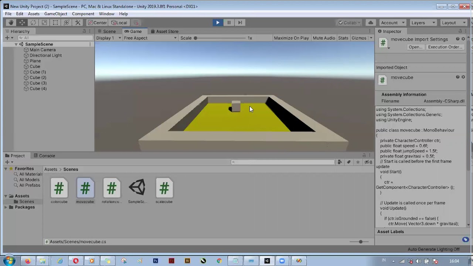Select the Move tool in the toolbar
The width and height of the screenshot is (473, 266).
pos(22,23)
